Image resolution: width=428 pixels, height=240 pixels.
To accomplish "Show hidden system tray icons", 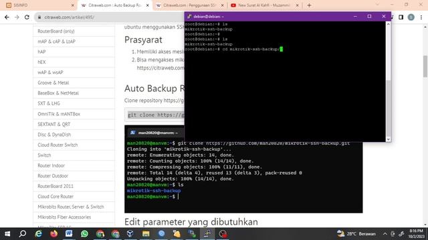I will 385,234.
